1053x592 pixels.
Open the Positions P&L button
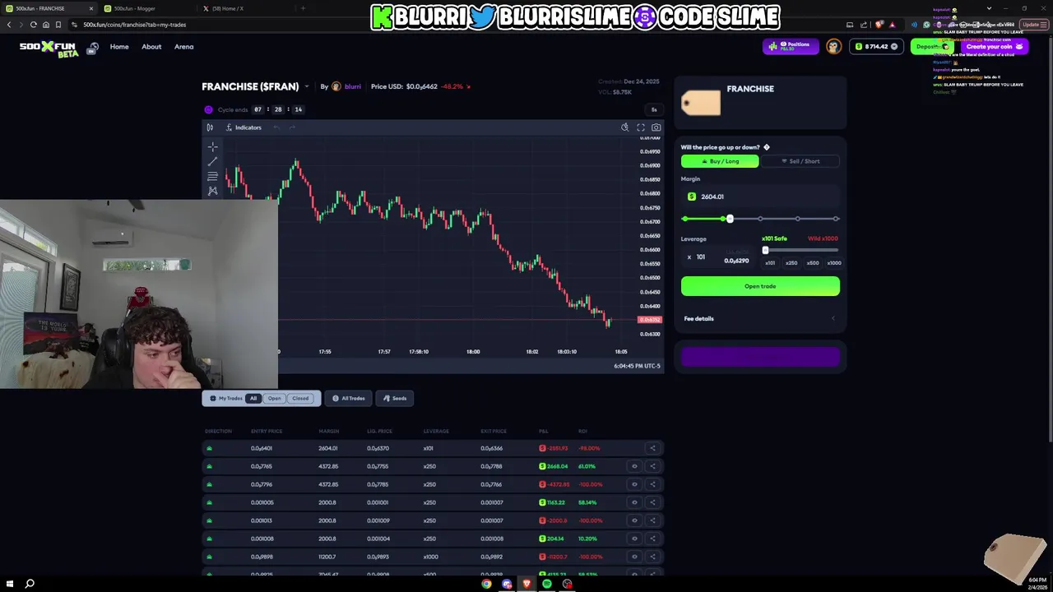[x=791, y=46]
